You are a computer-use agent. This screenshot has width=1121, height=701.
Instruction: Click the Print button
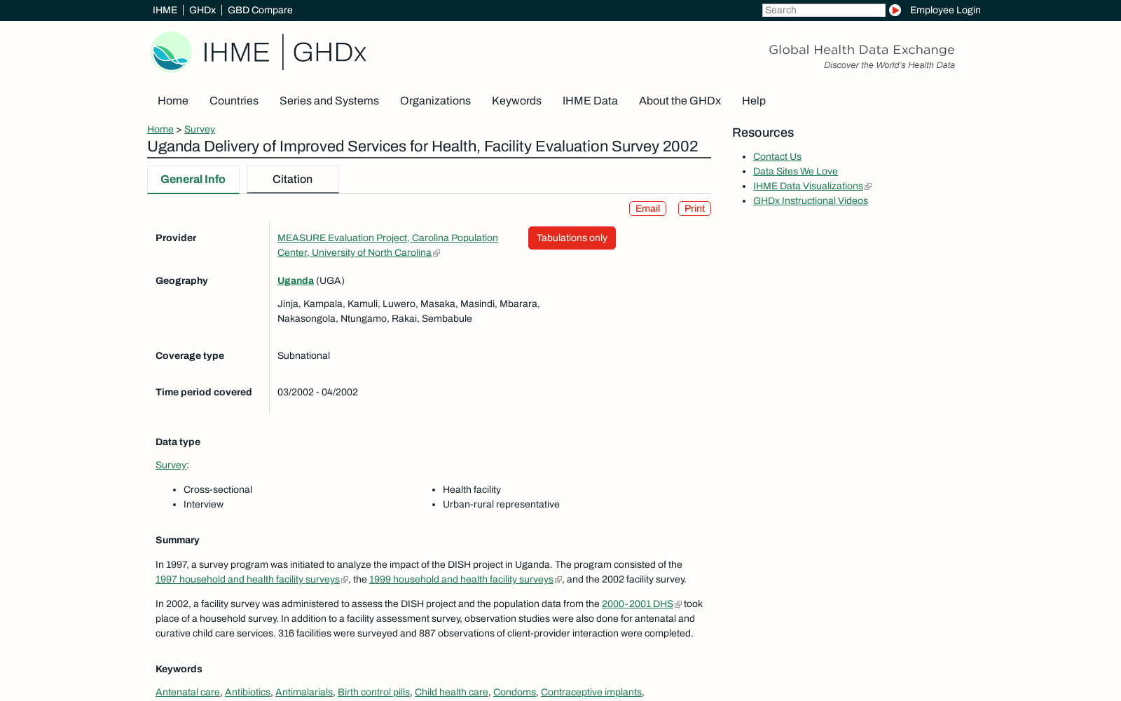(694, 208)
